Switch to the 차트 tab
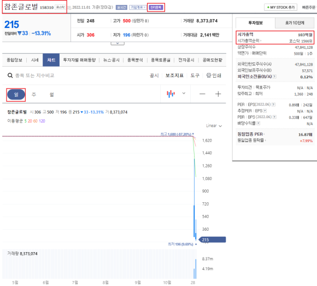The height and width of the screenshot is (286, 317). (x=51, y=60)
